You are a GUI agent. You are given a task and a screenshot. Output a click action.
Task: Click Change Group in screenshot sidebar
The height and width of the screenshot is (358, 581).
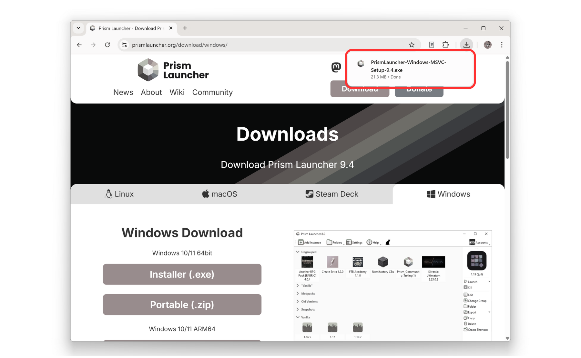475,301
